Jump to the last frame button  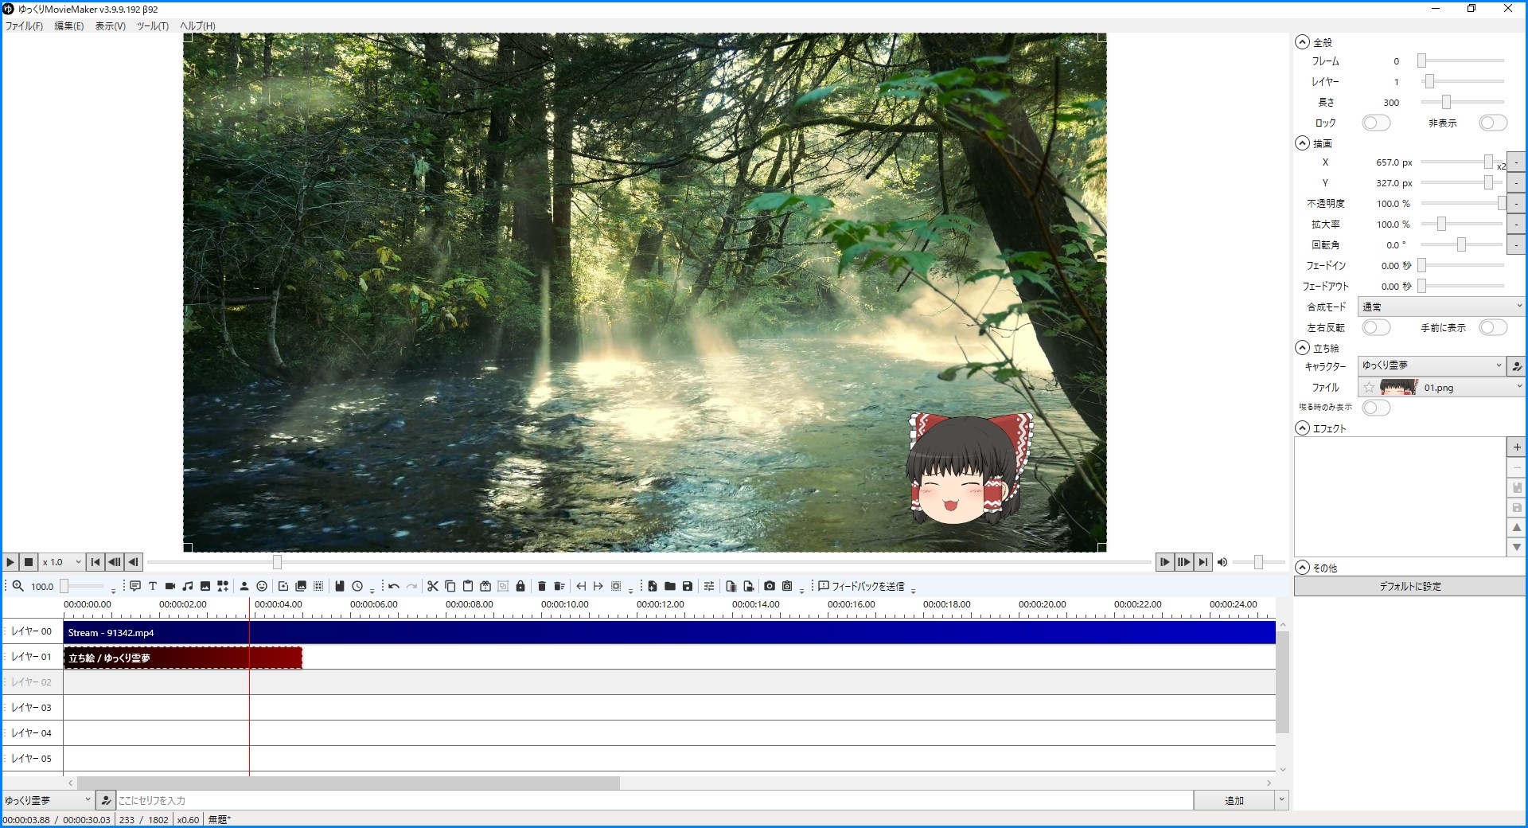[x=1203, y=562]
